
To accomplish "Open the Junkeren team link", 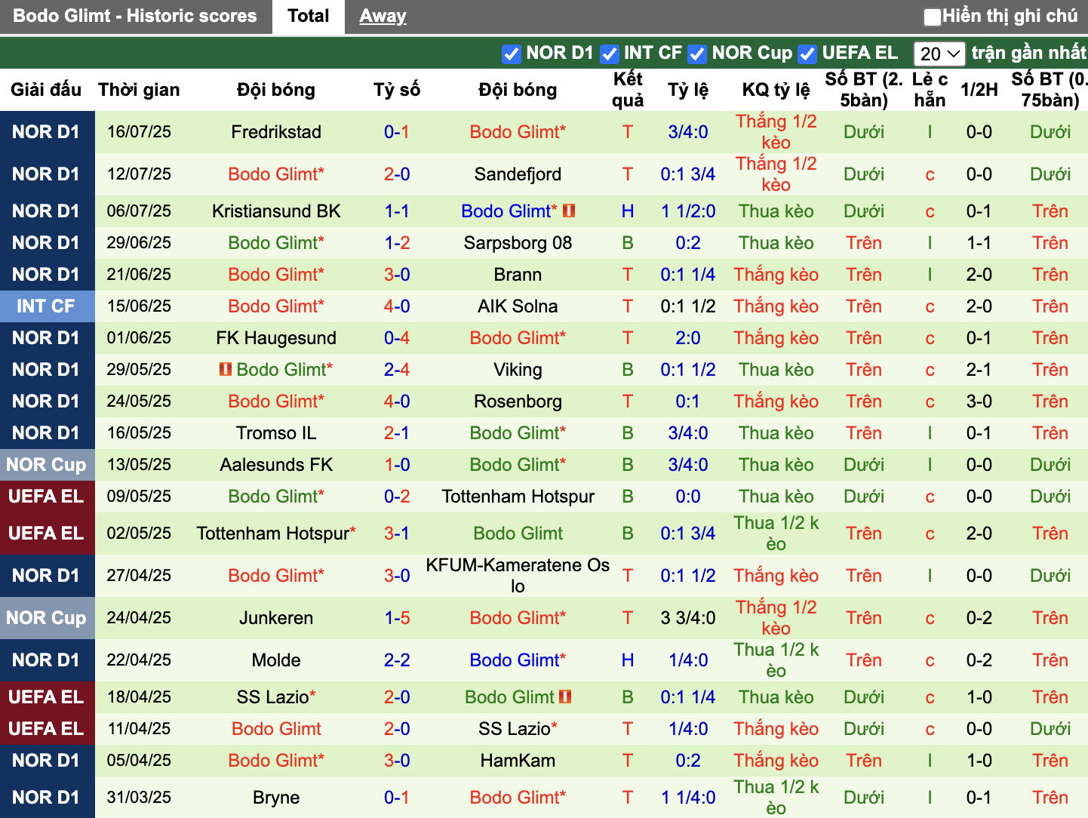I will pyautogui.click(x=276, y=618).
